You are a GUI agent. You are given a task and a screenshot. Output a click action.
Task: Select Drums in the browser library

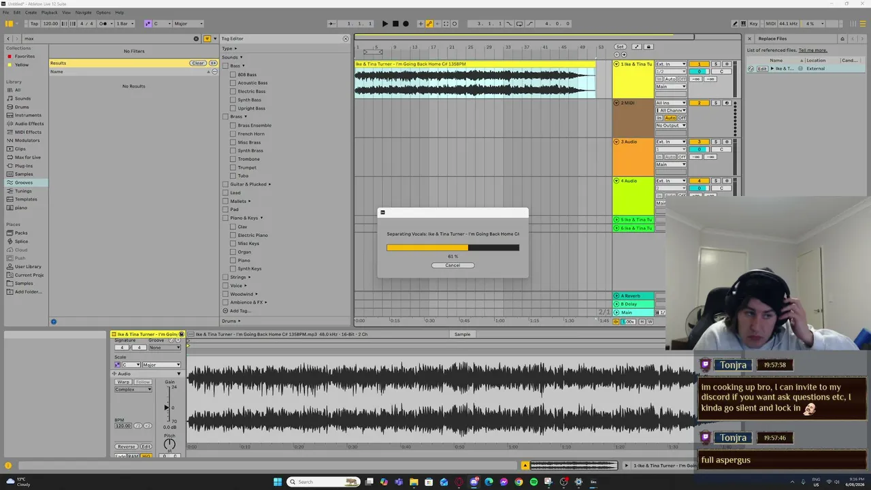[x=22, y=107]
